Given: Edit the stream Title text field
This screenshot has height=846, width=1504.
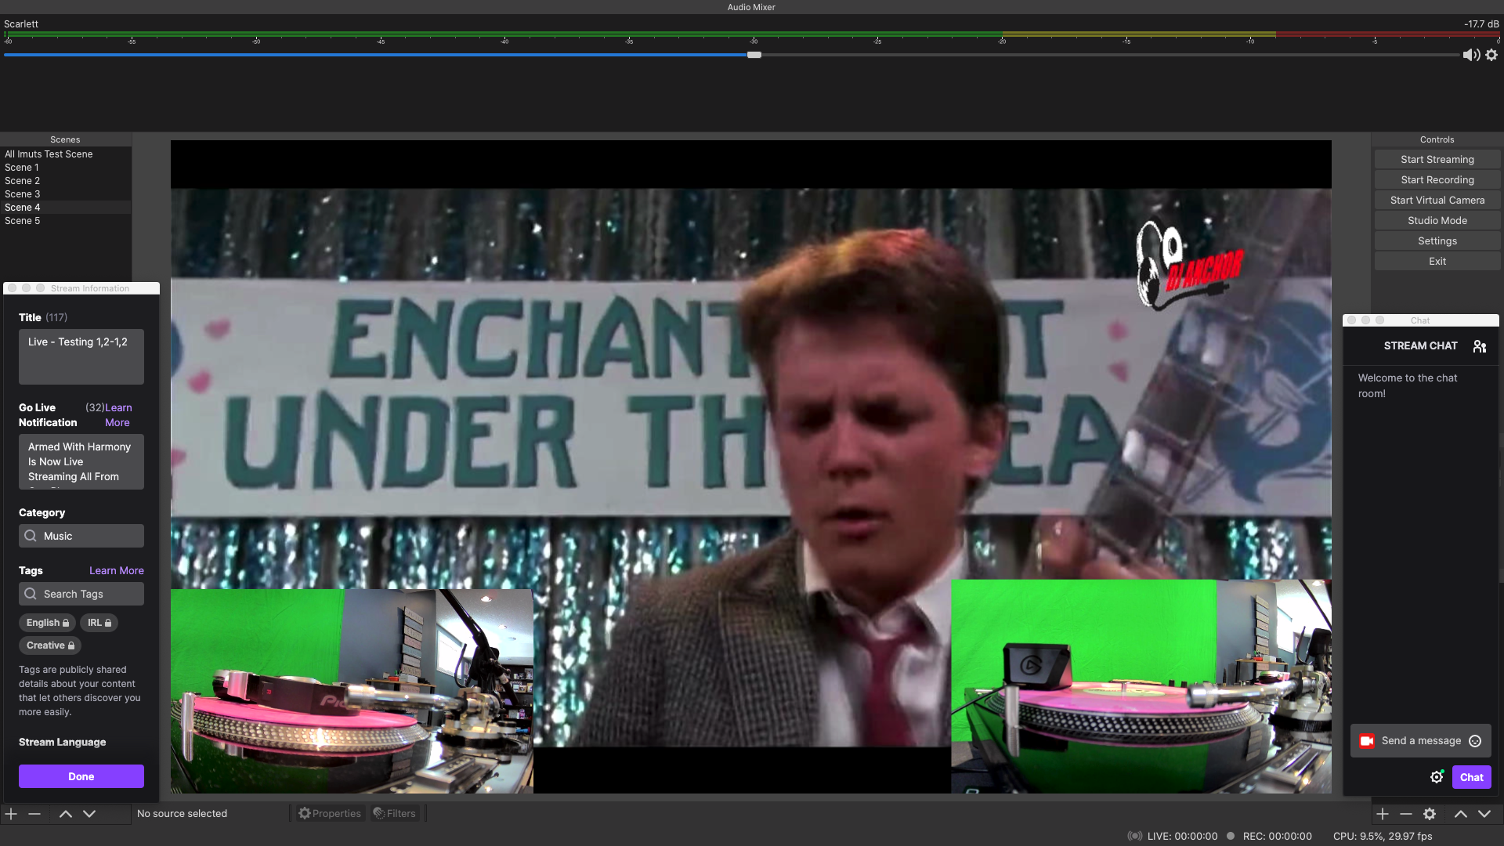Looking at the screenshot, I should pos(81,356).
